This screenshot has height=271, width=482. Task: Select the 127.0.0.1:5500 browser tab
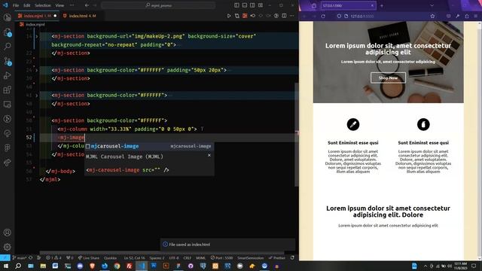[x=348, y=5]
